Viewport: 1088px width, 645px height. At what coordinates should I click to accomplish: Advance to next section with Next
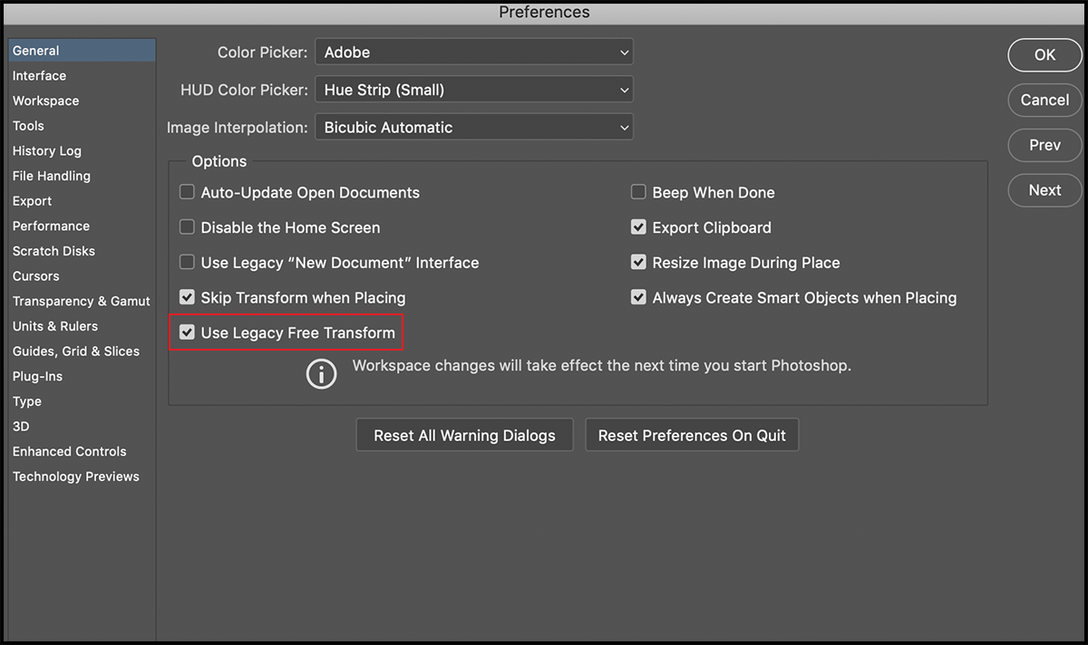click(1044, 190)
